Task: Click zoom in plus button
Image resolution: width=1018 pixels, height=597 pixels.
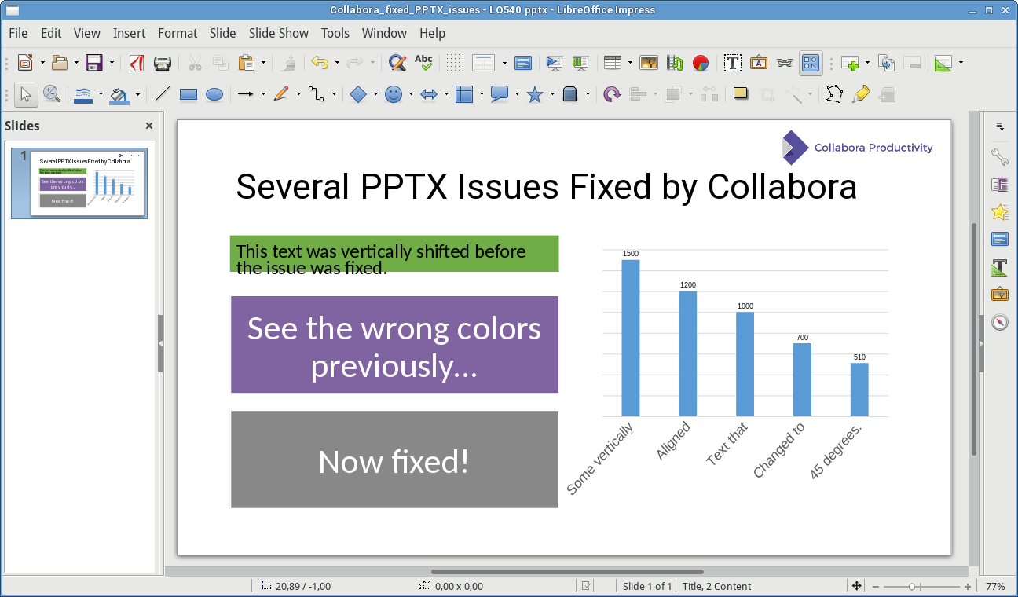Action: coord(968,586)
